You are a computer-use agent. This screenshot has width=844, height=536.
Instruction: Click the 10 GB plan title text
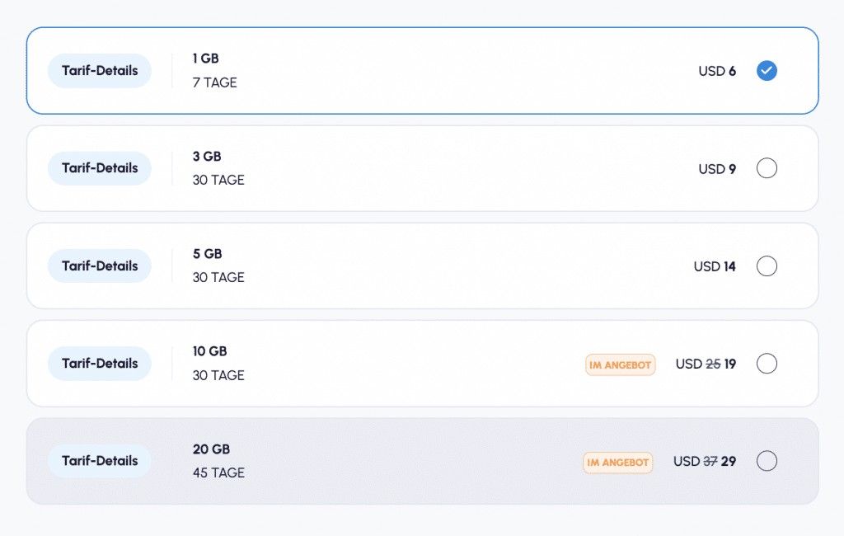click(209, 351)
